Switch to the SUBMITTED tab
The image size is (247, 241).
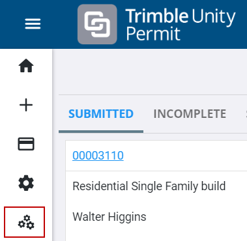coord(101,114)
